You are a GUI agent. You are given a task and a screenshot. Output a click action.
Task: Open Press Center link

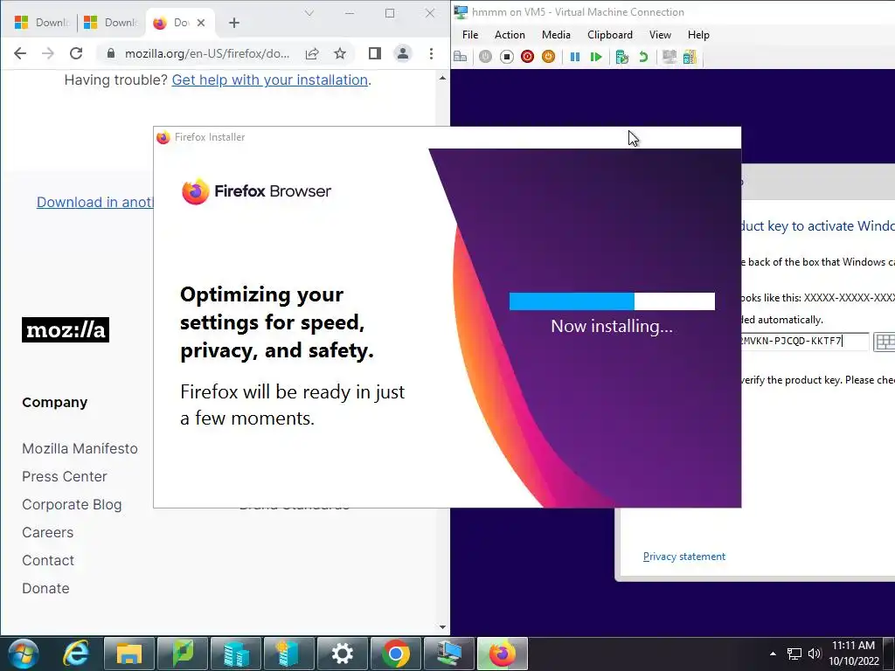pos(65,476)
